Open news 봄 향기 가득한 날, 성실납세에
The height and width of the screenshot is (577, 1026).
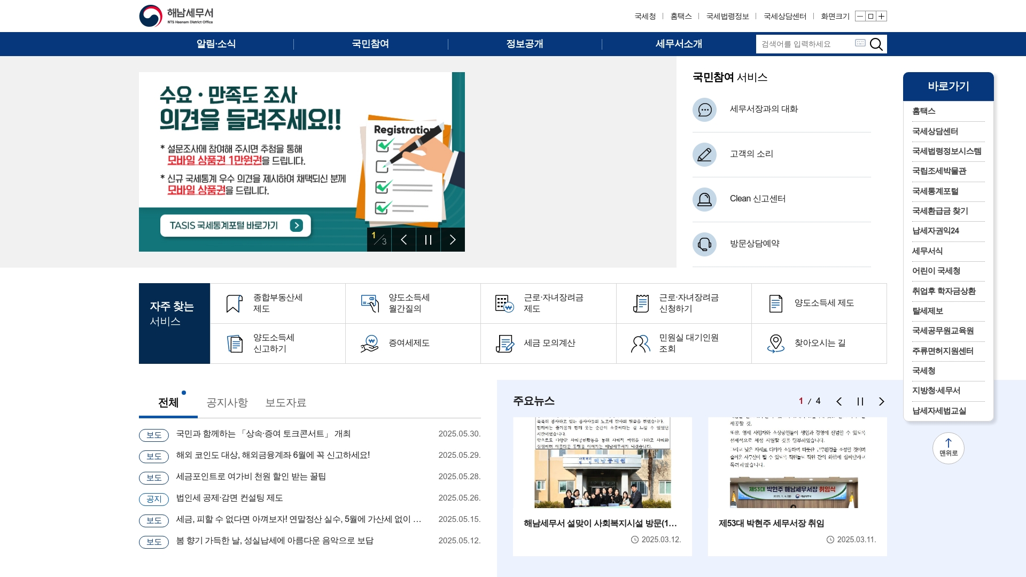(x=275, y=541)
